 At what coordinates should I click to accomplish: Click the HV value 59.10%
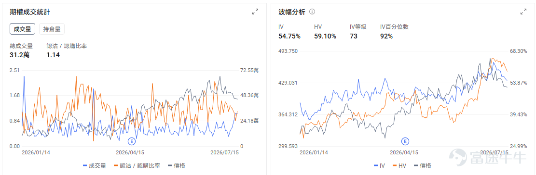325,36
